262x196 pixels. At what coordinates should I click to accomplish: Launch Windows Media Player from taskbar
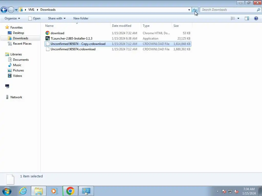pyautogui.click(x=54, y=191)
